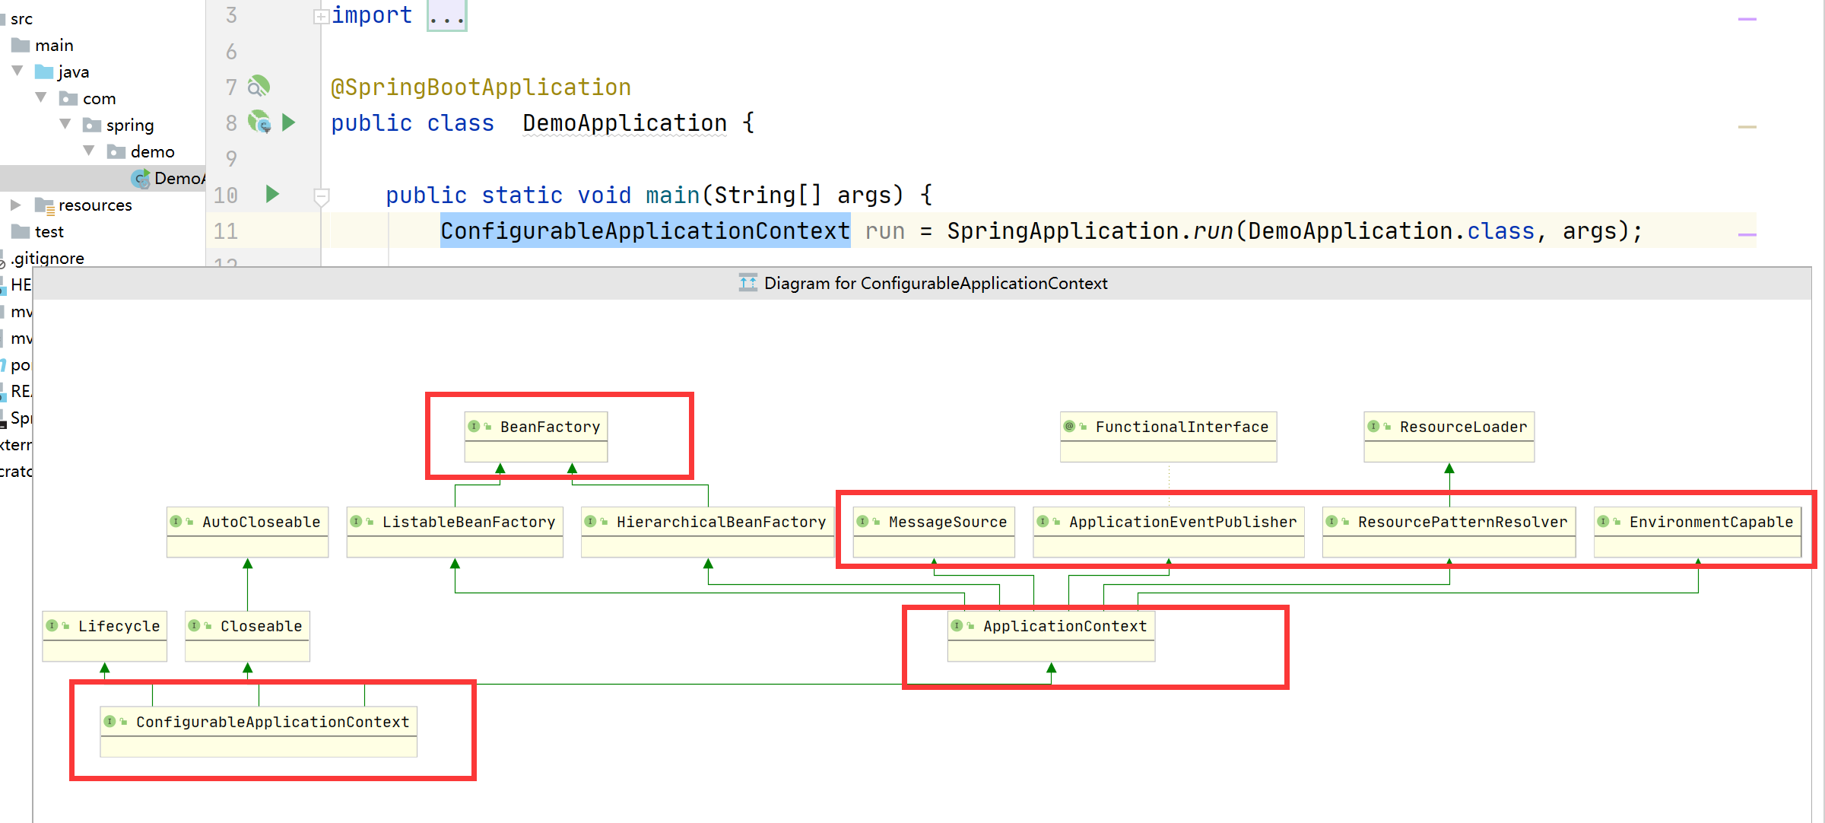Select the ApplicationEventPublisher node
This screenshot has height=823, width=1825.
pyautogui.click(x=1169, y=532)
